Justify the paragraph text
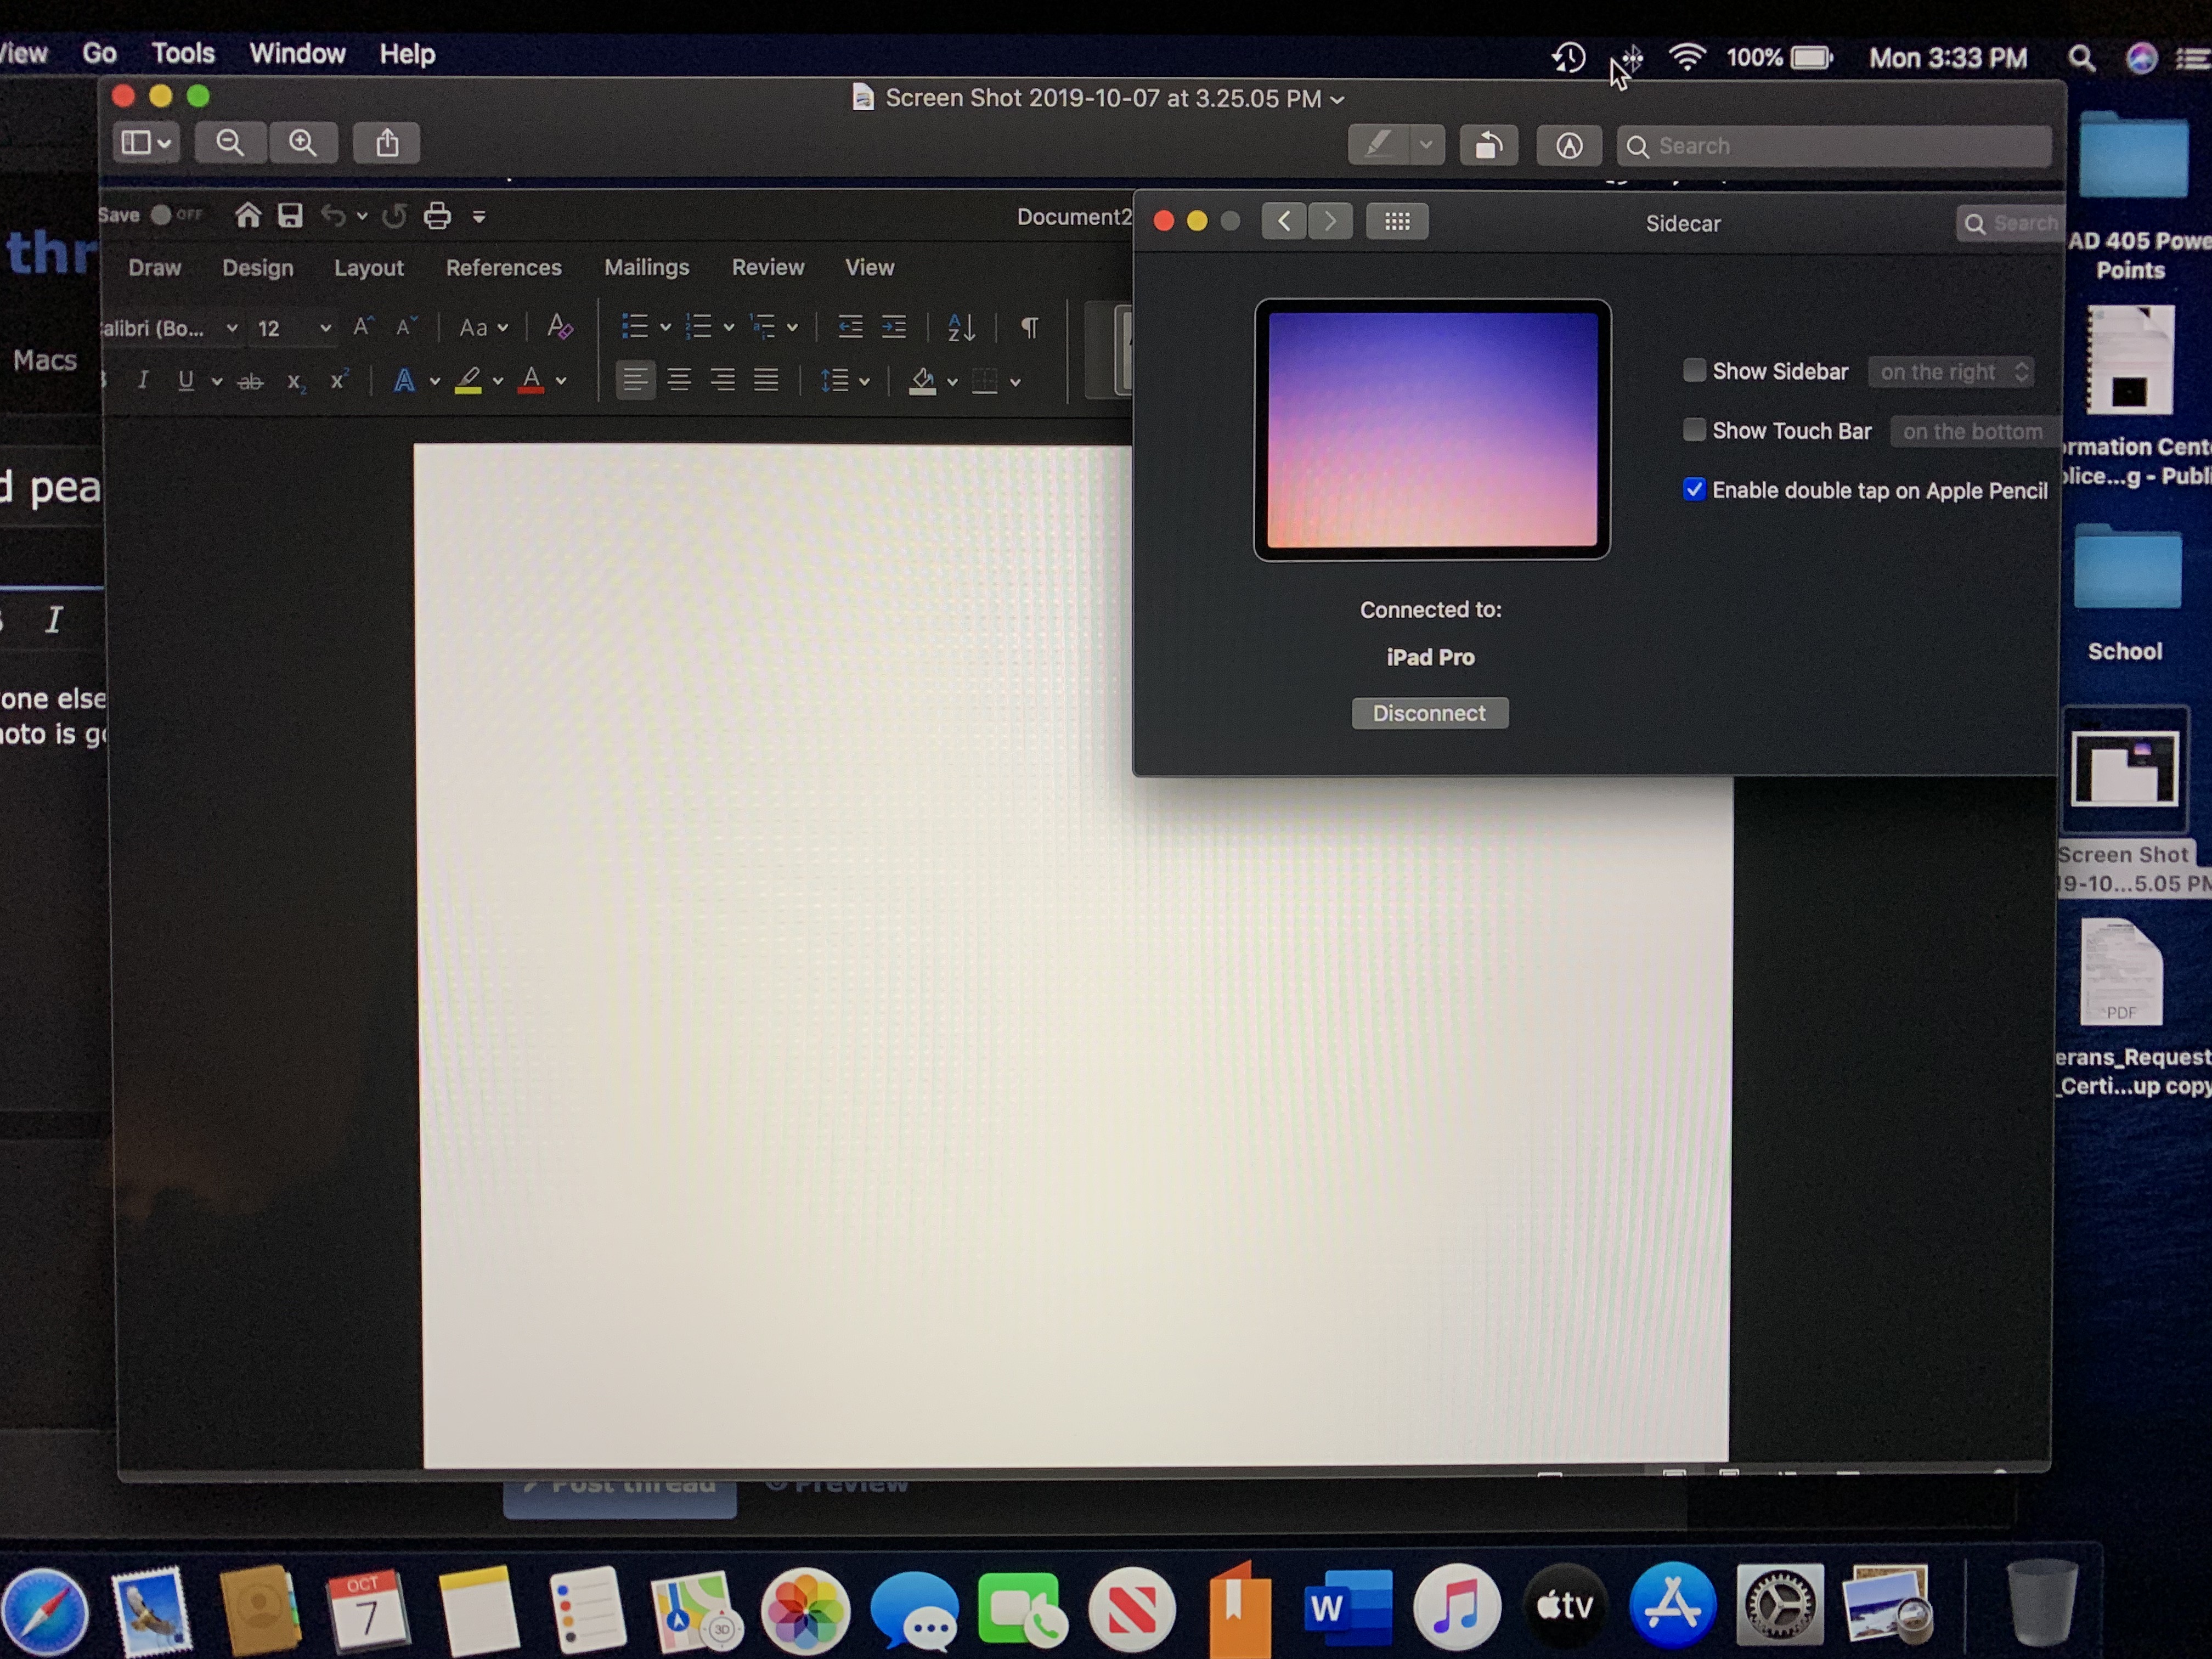 (x=766, y=380)
